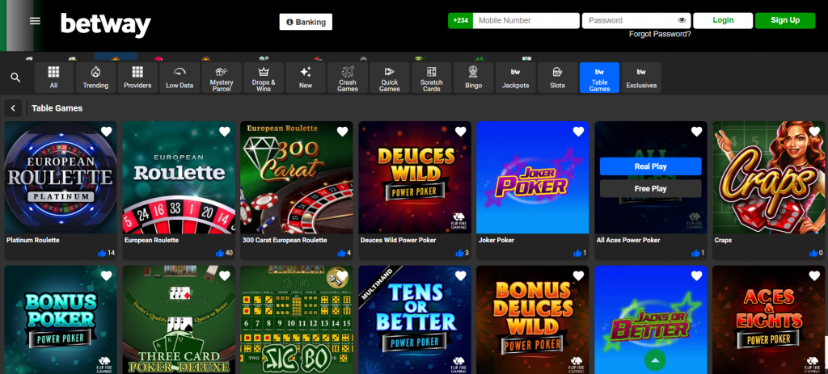Screen dimensions: 828x374
Task: Open Drops & Wins category
Action: (264, 78)
